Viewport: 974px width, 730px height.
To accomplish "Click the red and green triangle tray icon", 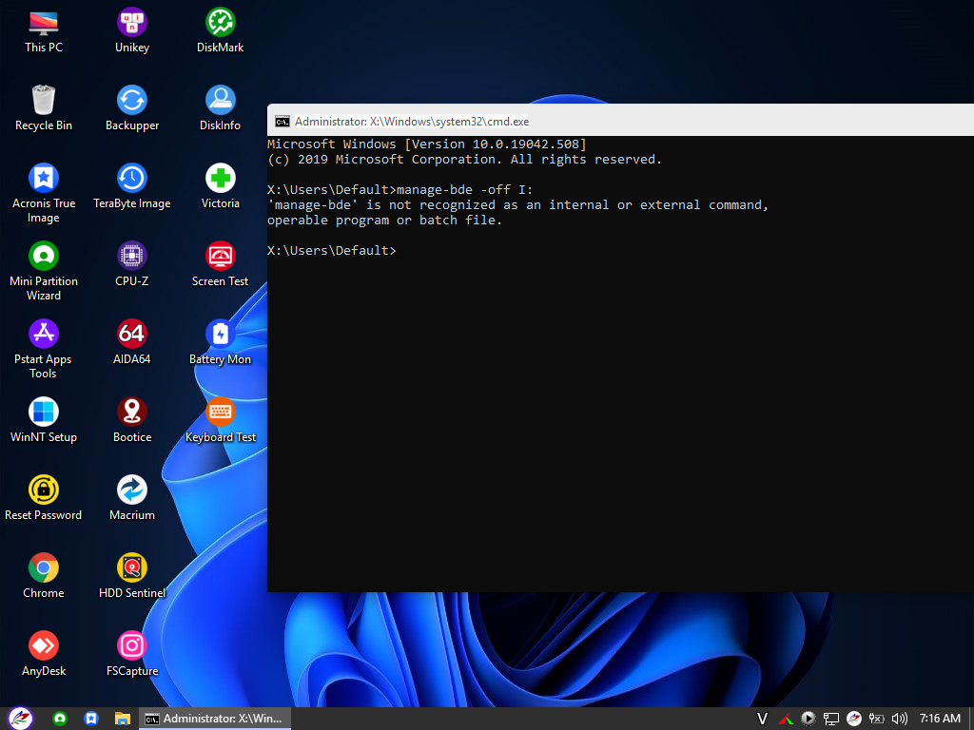I will pos(785,719).
